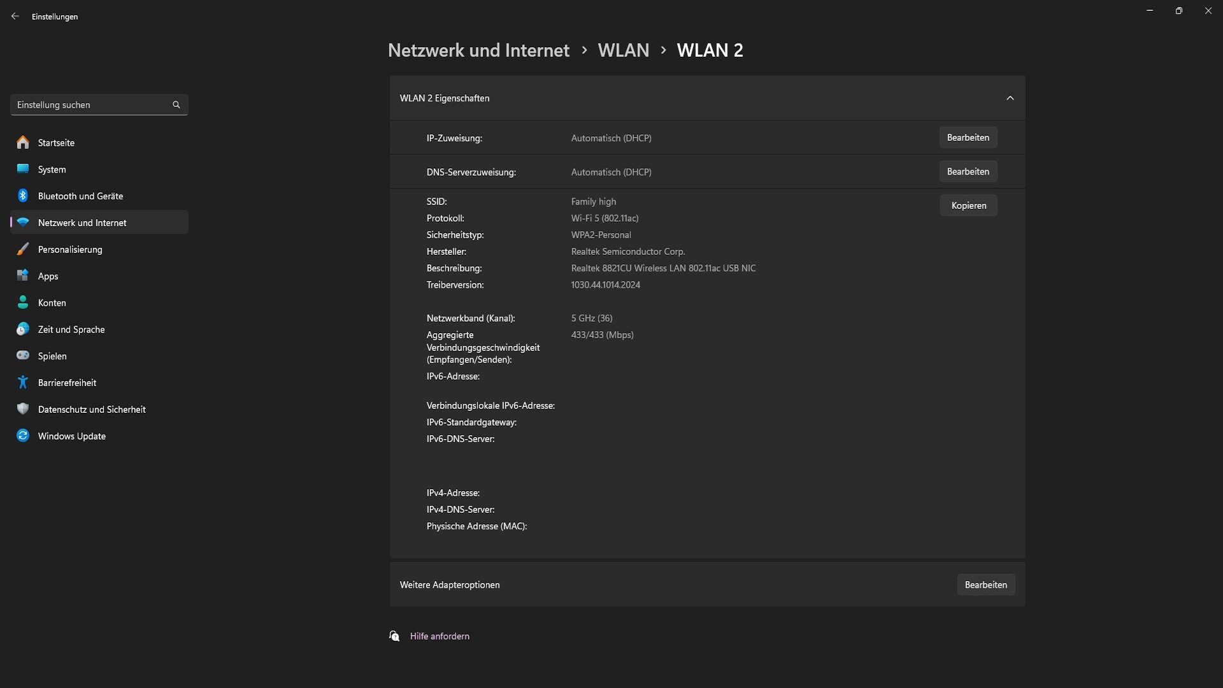Open the Hilfe anfordern link
The height and width of the screenshot is (688, 1223).
(x=440, y=636)
